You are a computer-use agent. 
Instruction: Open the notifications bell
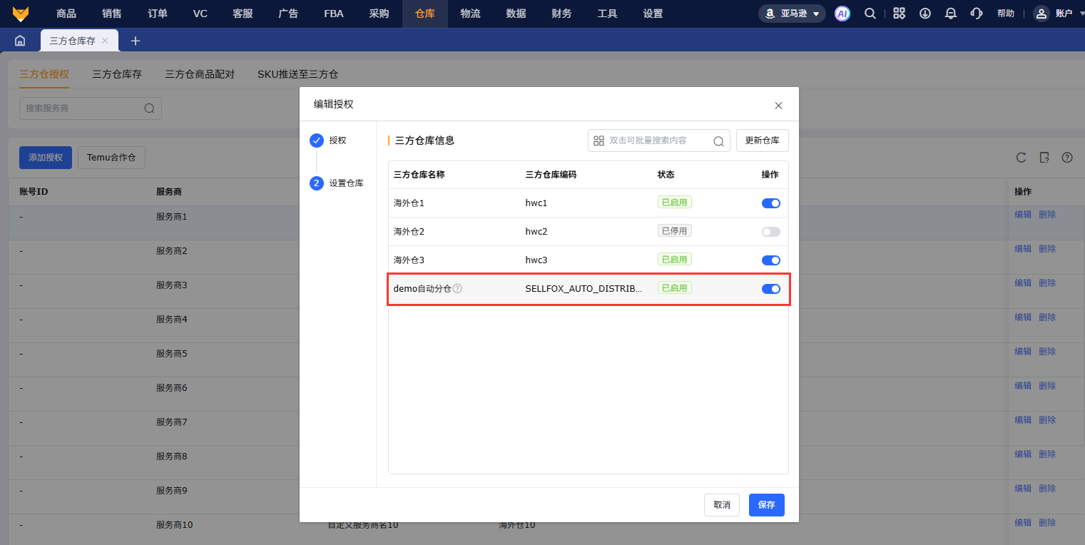pyautogui.click(x=951, y=14)
